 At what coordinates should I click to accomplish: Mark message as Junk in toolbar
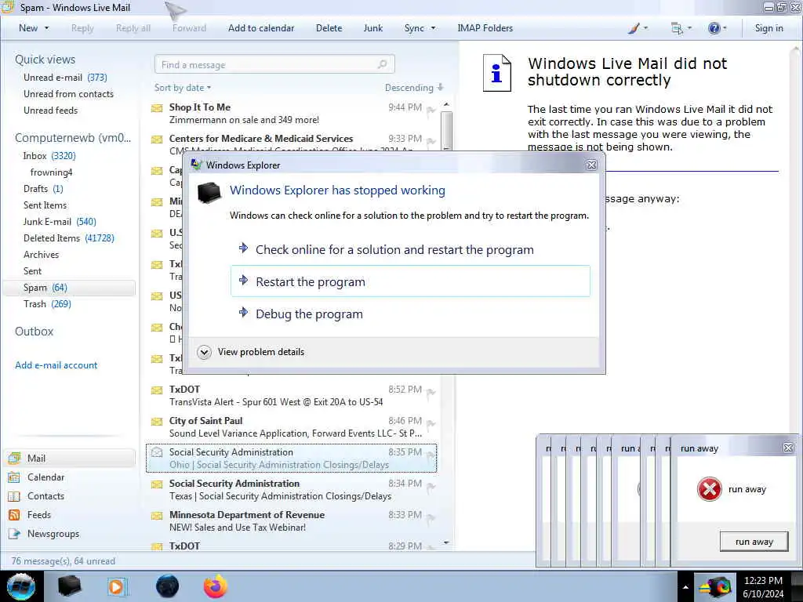click(x=372, y=28)
